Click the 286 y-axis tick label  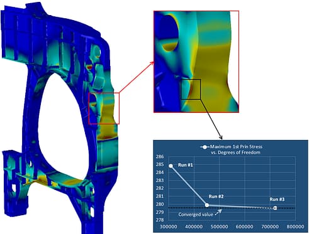pyautogui.click(x=160, y=157)
